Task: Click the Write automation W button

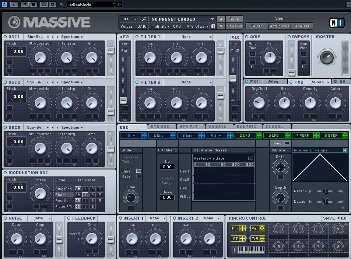Action: coord(33,4)
